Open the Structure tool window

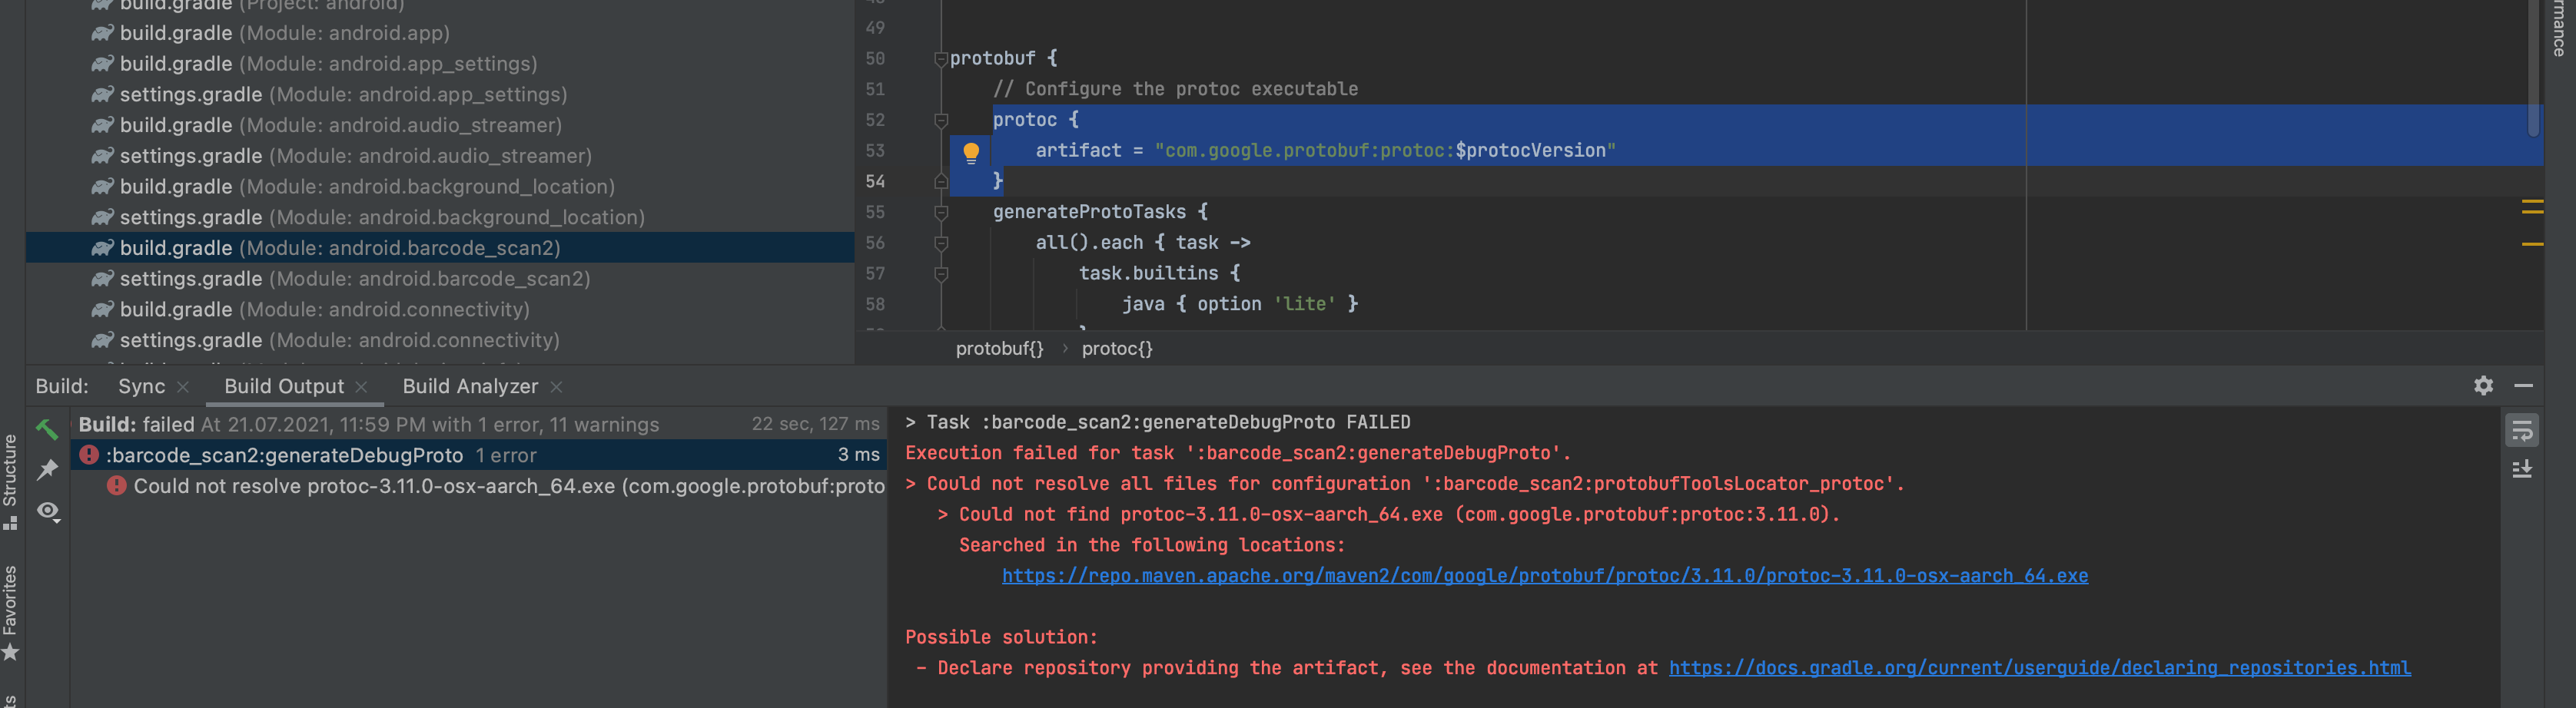[10, 481]
